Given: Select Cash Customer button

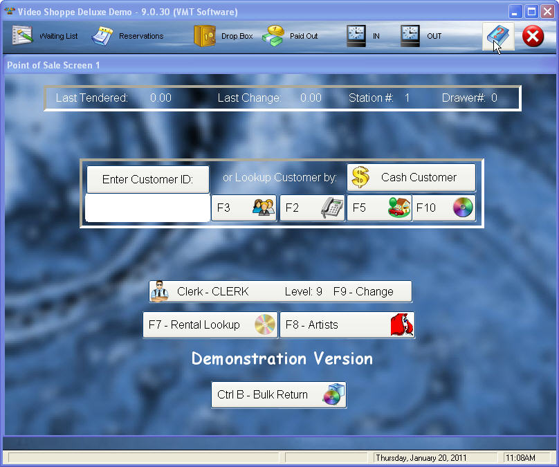Looking at the screenshot, I should pyautogui.click(x=411, y=178).
